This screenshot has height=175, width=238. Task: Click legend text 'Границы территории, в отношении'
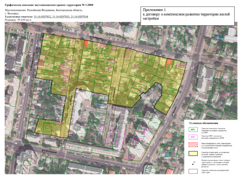tap(215, 154)
